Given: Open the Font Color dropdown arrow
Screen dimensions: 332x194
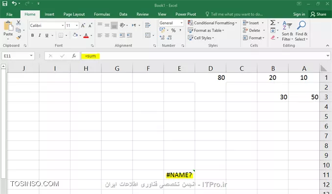Looking at the screenshot, I should click(x=91, y=35).
